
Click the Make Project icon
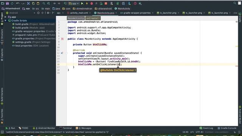(65, 3)
